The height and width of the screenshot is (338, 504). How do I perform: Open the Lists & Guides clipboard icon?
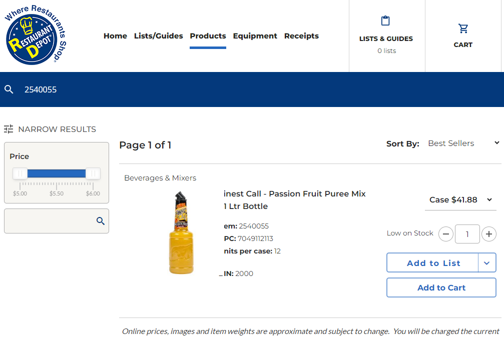385,20
